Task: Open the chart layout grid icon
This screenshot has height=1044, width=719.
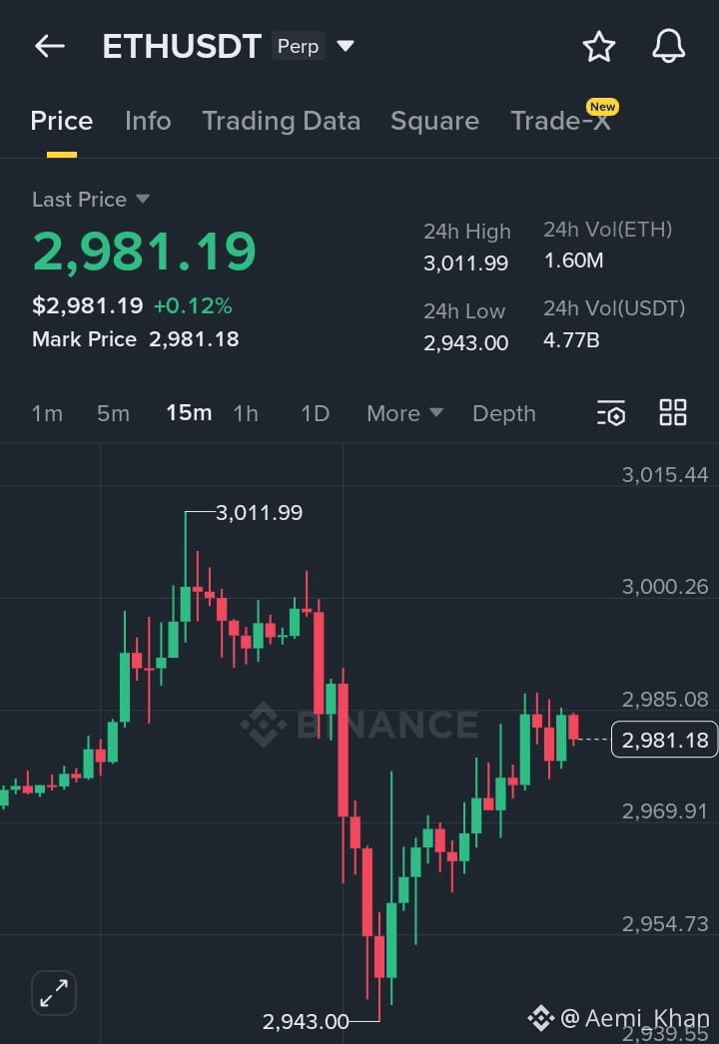Action: click(672, 413)
